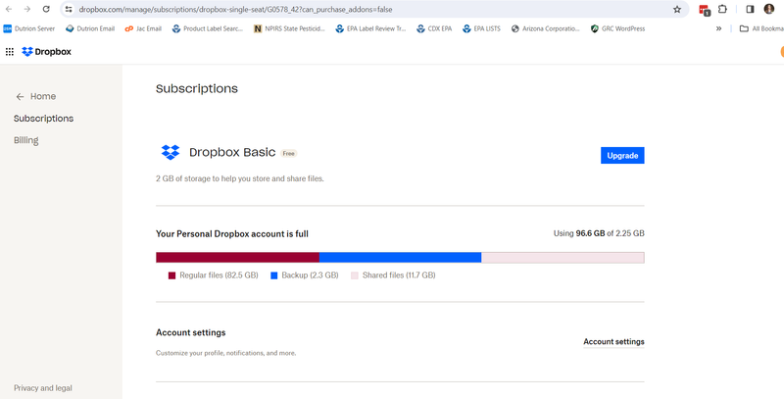Open the Dropbox app grid launcher

coord(10,52)
